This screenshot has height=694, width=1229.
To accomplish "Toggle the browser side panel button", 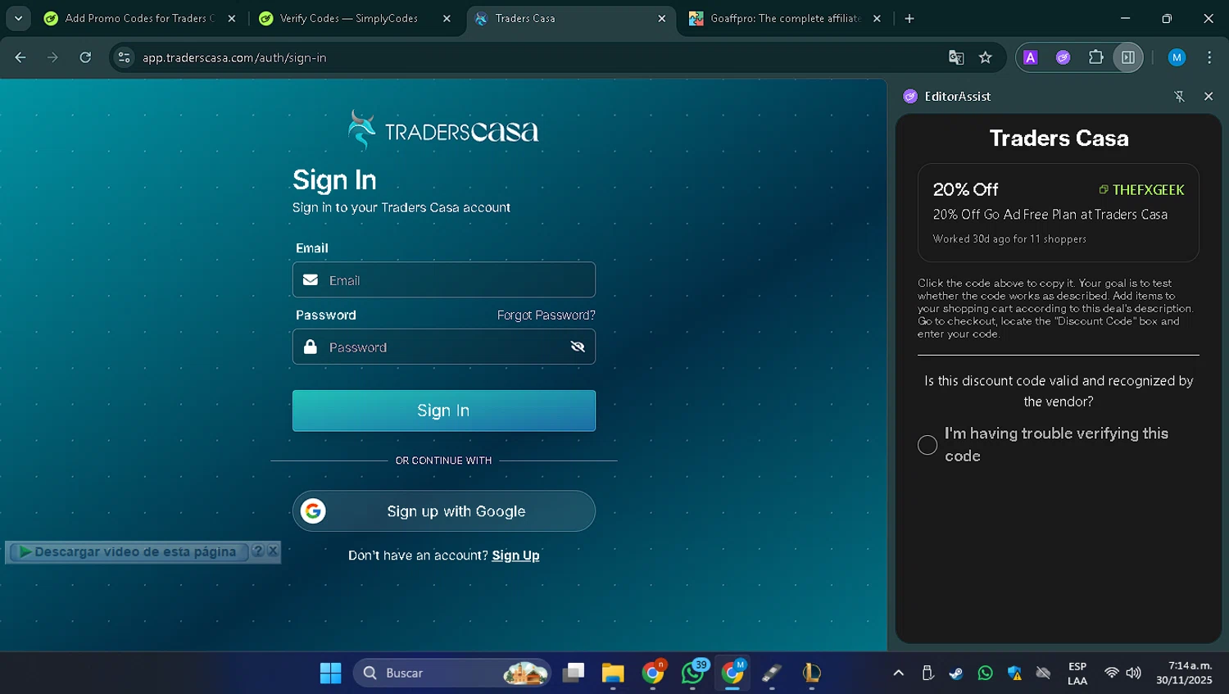I will pos(1128,57).
